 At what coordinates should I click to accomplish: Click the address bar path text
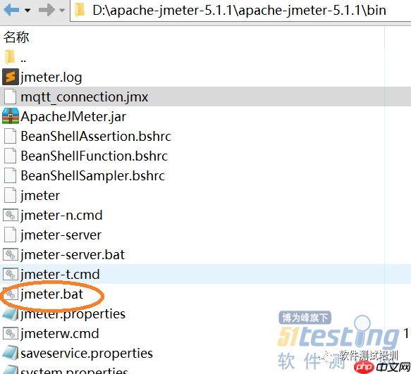[239, 11]
